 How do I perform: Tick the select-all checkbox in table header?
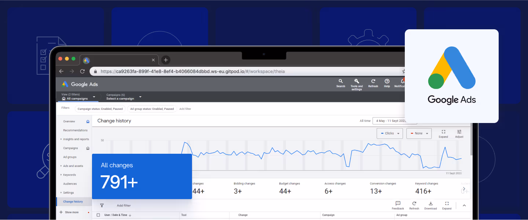98,215
